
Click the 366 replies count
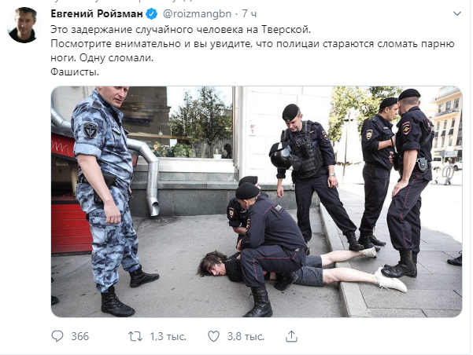[80, 336]
